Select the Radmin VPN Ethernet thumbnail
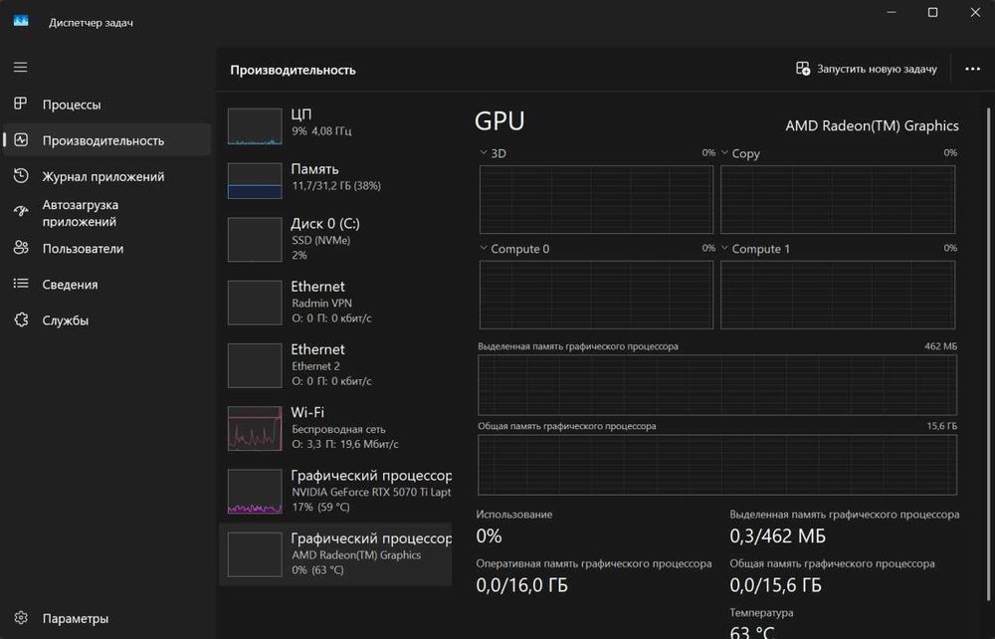This screenshot has width=995, height=639. 255,302
